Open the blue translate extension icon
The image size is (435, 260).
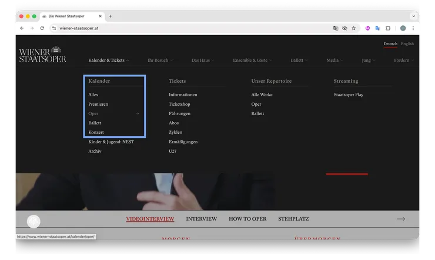click(377, 28)
